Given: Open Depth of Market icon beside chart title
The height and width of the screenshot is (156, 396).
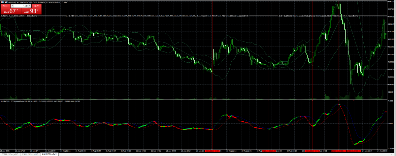Looking at the screenshot, I should click(6, 2).
